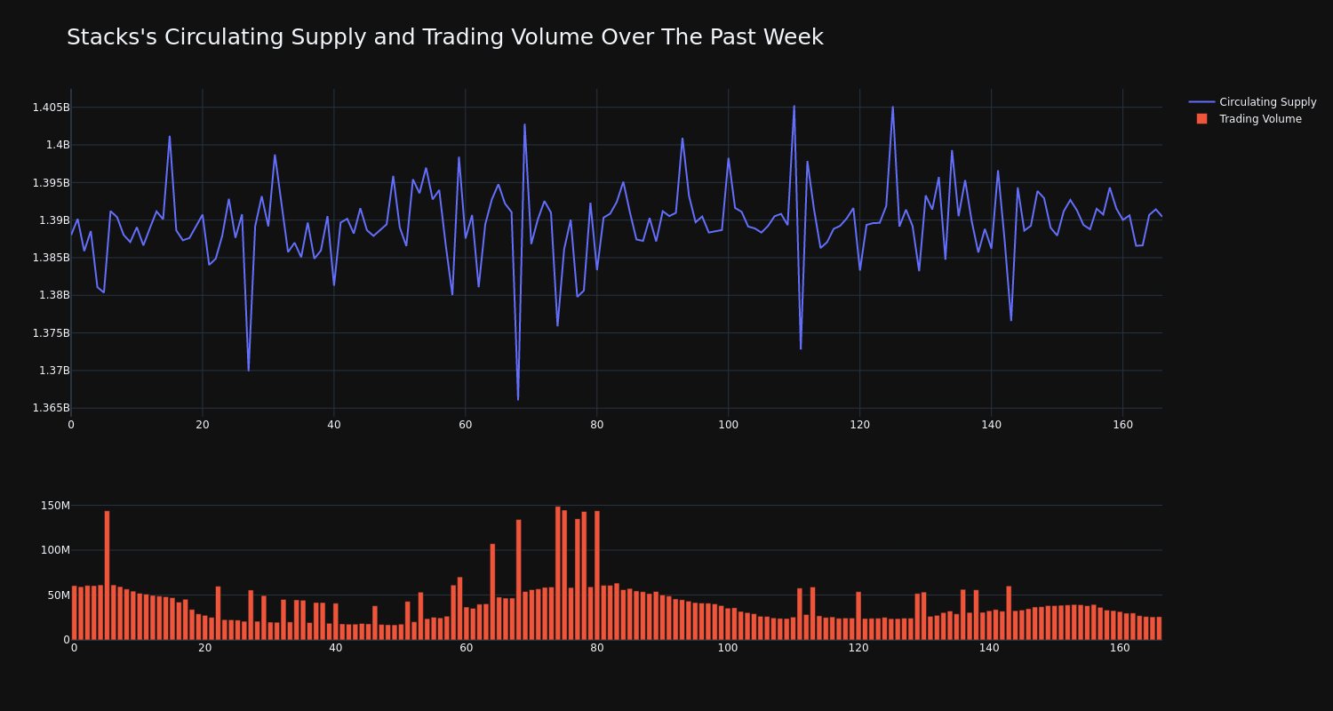Click the 50M label on volume chart
The height and width of the screenshot is (711, 1333).
click(x=58, y=595)
